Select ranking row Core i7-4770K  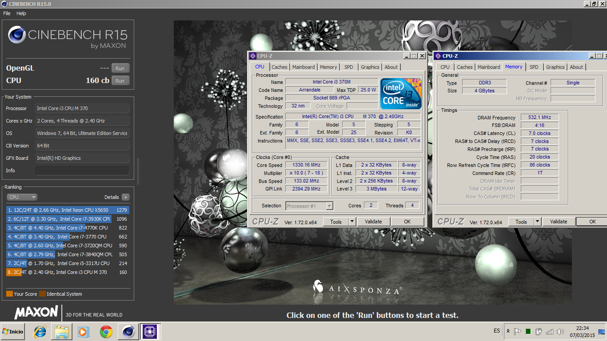pos(68,228)
